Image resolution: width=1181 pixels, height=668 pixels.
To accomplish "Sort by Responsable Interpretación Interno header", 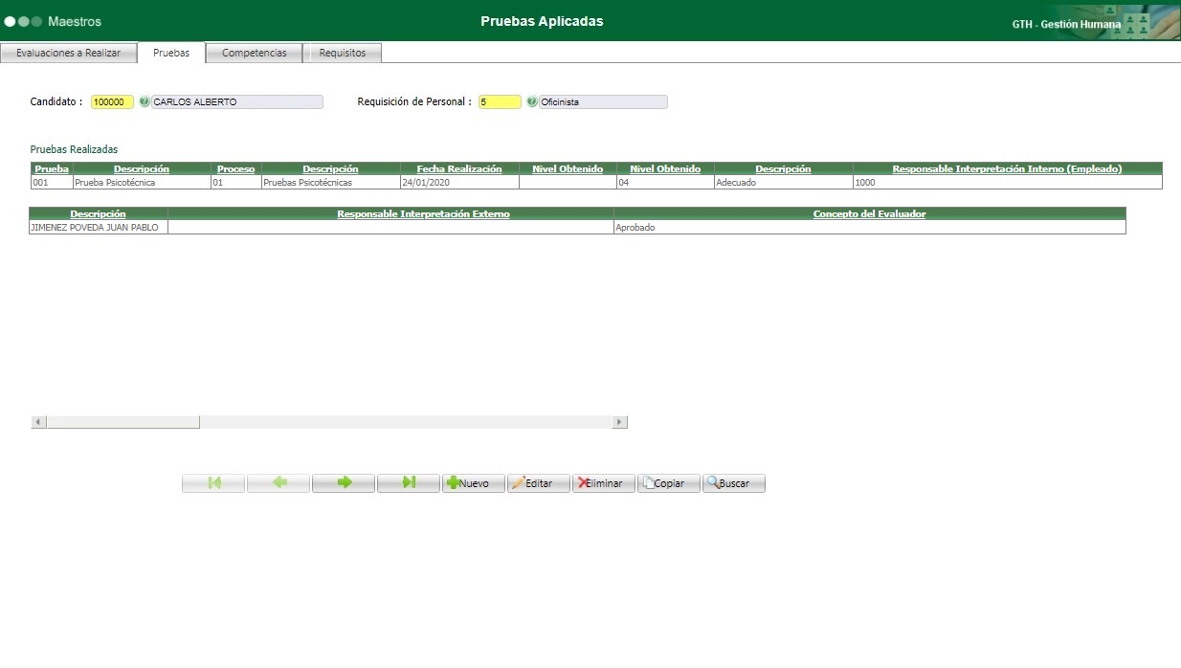I will (1007, 168).
